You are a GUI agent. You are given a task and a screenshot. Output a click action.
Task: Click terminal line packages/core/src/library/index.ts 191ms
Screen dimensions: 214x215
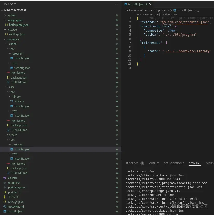(x=162, y=199)
